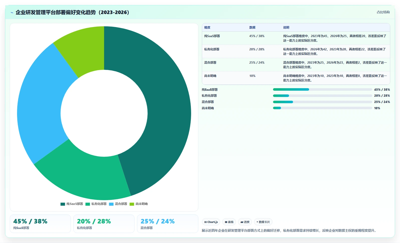The width and height of the screenshot is (400, 243).
Task: Toggle 混合部署 in the chart legend
Action: (118, 204)
